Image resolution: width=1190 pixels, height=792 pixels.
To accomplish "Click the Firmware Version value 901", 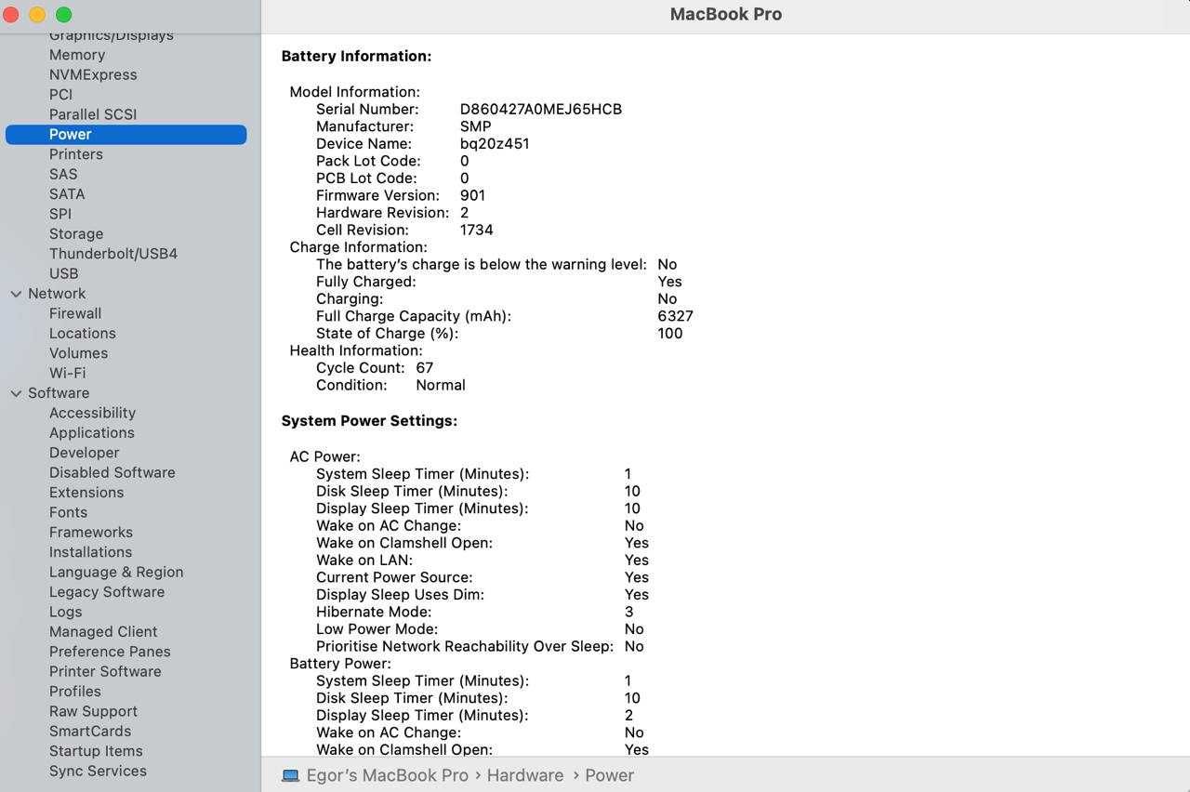I will (472, 196).
